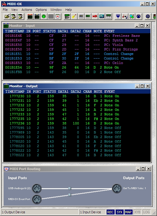This screenshot has width=157, height=216.
Task: Click output row timestamp 1777230 Note On
Action: (x=77, y=96)
